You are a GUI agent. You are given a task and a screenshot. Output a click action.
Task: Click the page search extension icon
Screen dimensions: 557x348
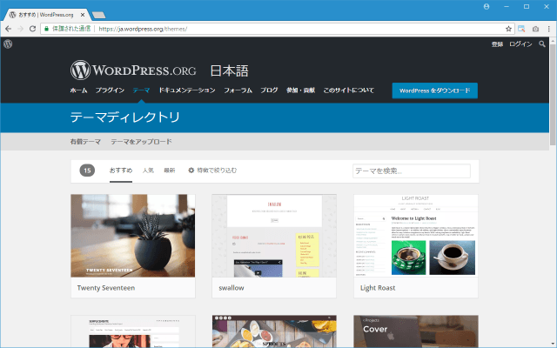(x=521, y=29)
